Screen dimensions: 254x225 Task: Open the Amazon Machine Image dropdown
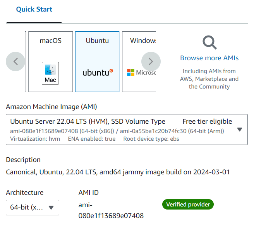(x=127, y=130)
